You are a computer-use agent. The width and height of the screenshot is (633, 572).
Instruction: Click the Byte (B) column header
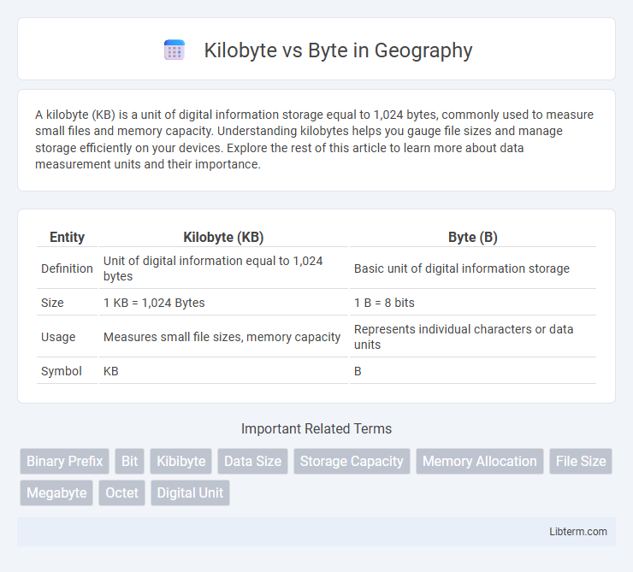(473, 237)
